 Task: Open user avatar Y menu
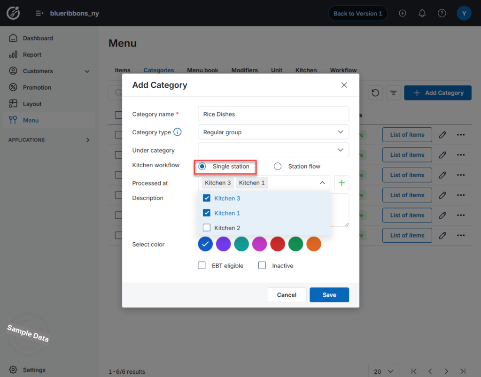point(464,13)
